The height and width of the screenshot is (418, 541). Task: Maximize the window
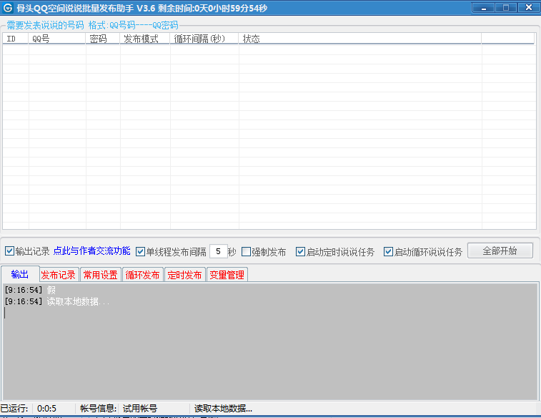coord(506,8)
